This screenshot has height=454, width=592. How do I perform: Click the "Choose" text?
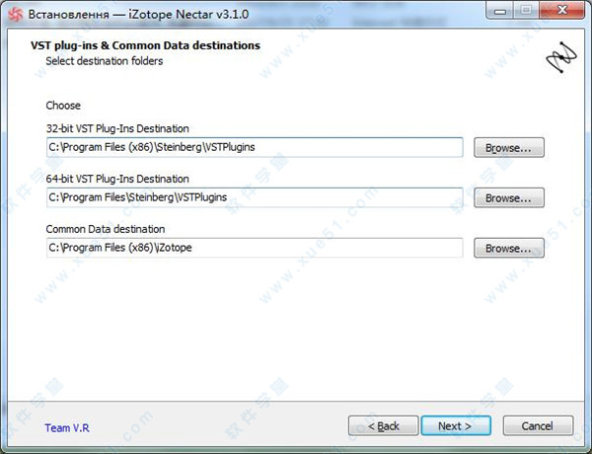(63, 106)
